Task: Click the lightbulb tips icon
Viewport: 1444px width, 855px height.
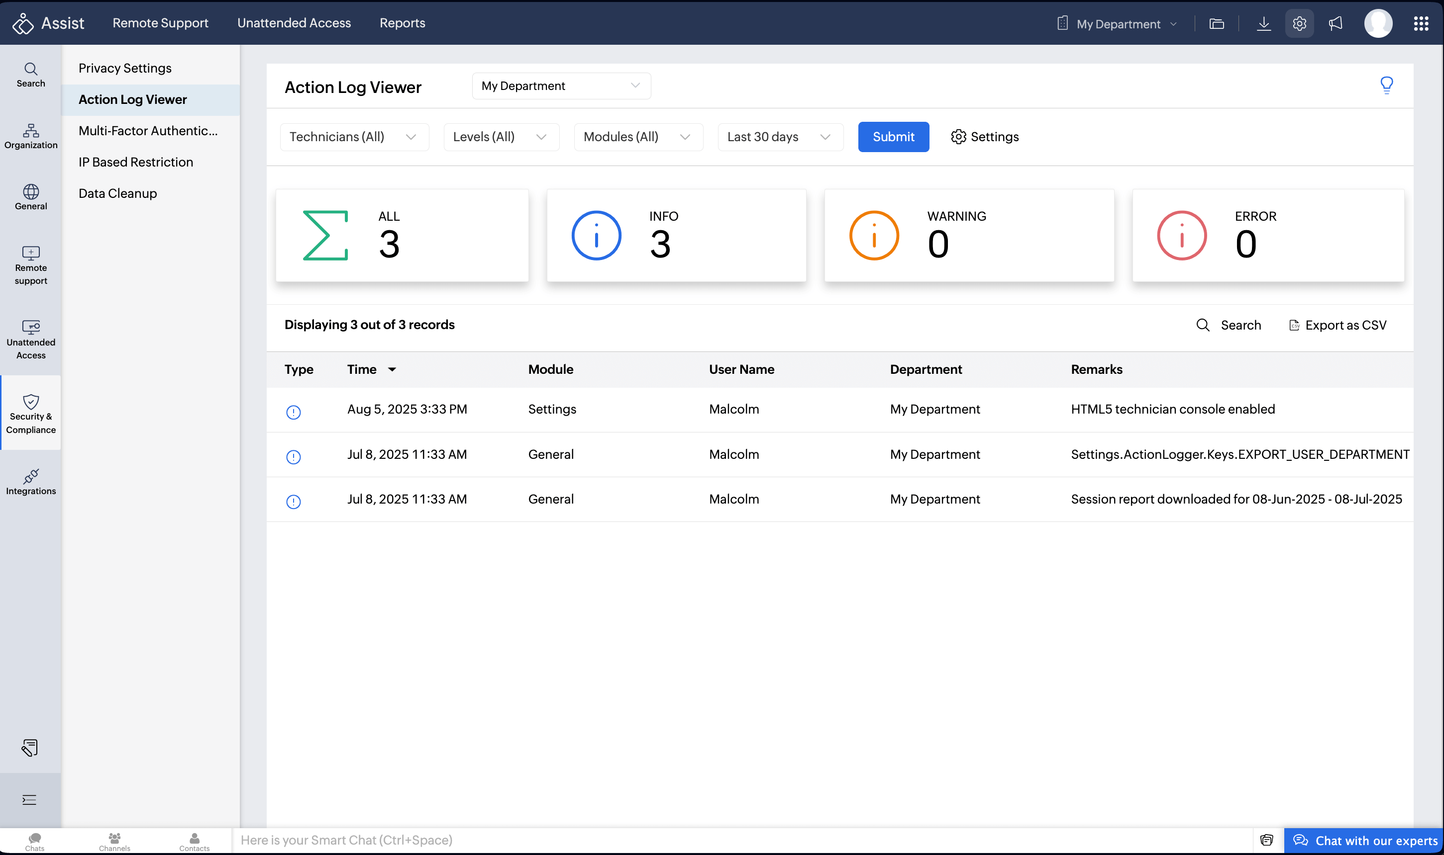Action: pos(1386,85)
